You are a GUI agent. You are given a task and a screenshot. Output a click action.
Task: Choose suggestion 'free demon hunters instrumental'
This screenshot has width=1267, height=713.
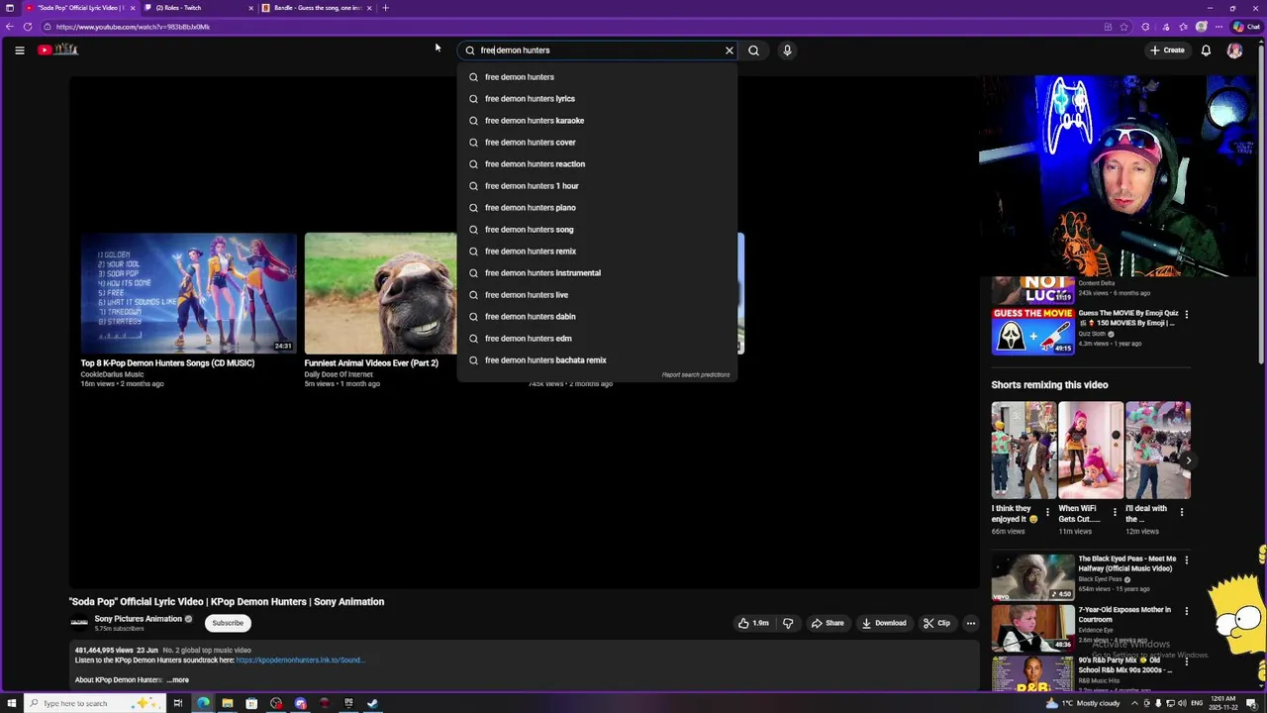tap(598, 273)
